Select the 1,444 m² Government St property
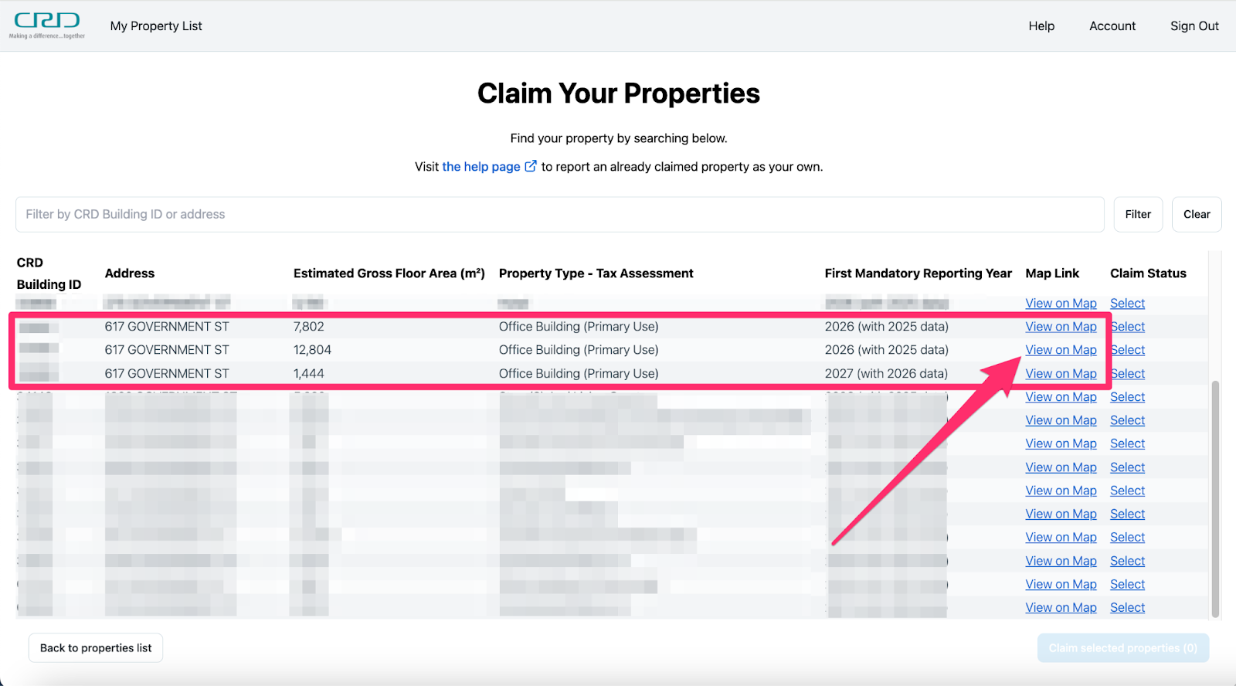The width and height of the screenshot is (1236, 686). (1128, 374)
